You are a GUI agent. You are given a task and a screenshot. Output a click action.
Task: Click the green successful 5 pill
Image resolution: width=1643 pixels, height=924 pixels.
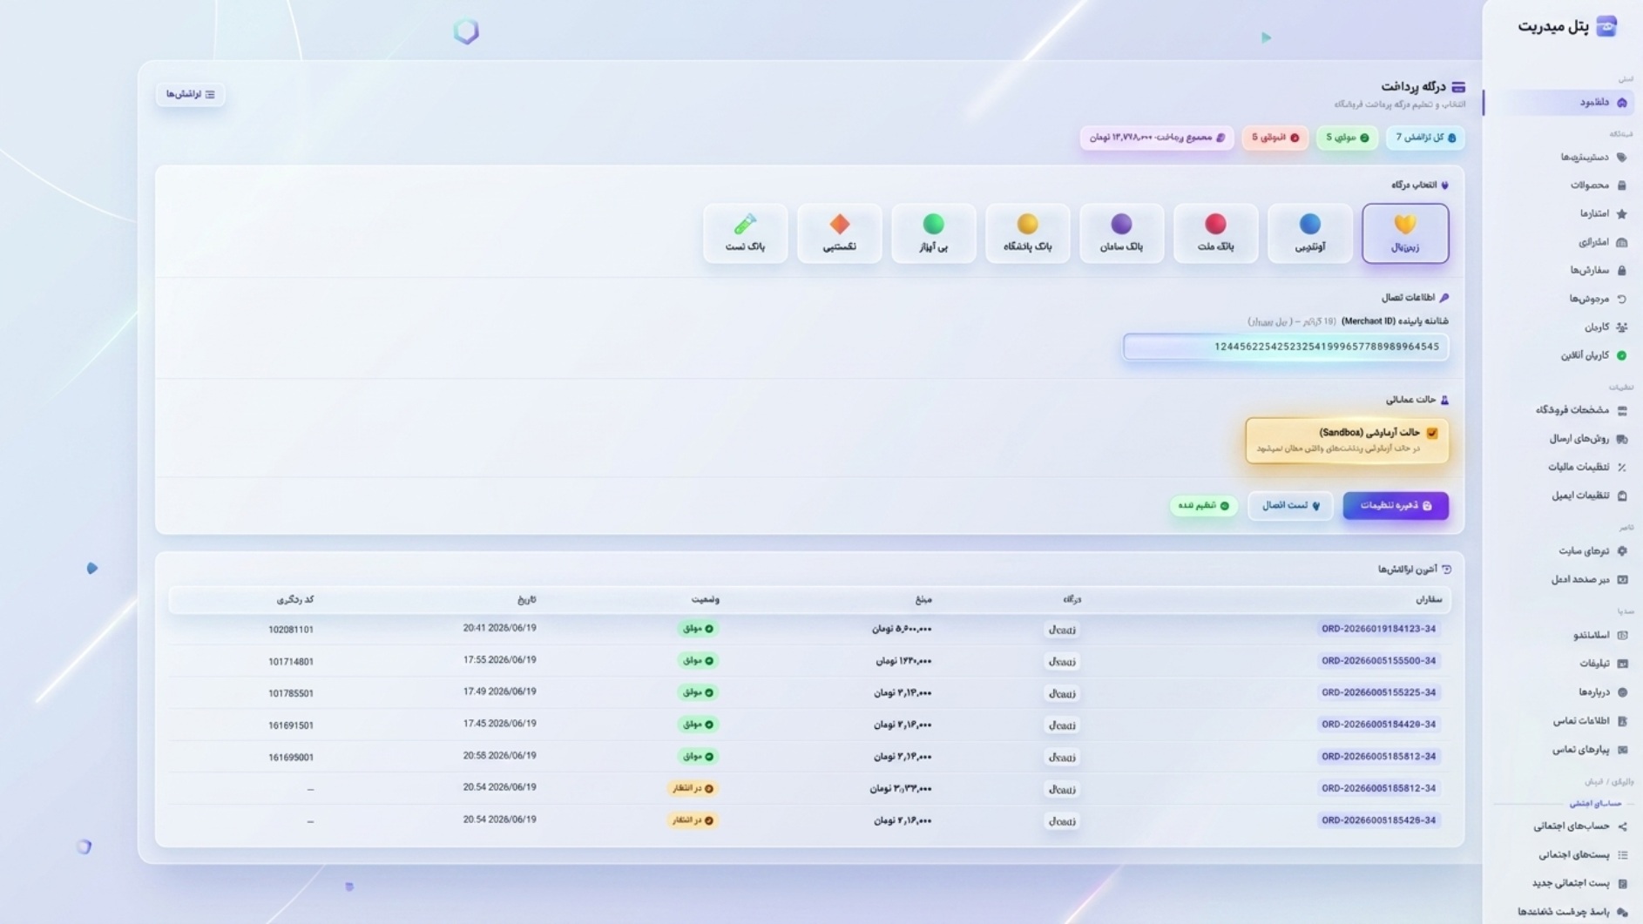point(1347,138)
